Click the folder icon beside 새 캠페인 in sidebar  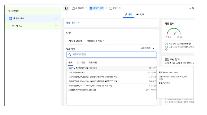click(x=8, y=11)
